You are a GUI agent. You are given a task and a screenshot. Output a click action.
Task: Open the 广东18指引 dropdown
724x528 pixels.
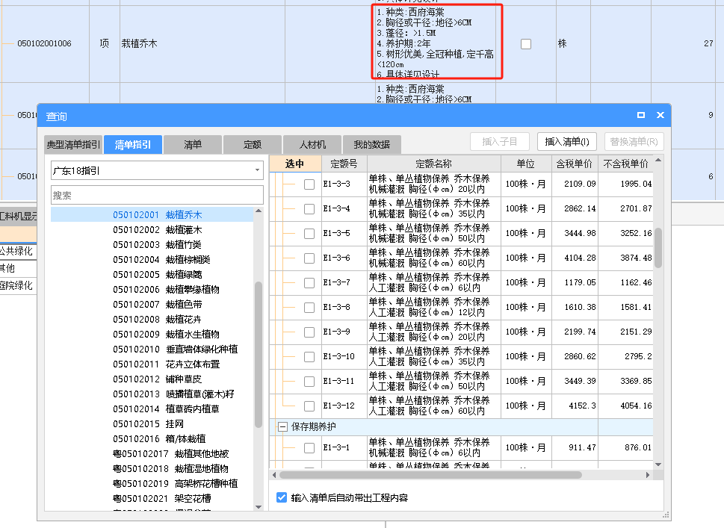click(157, 170)
